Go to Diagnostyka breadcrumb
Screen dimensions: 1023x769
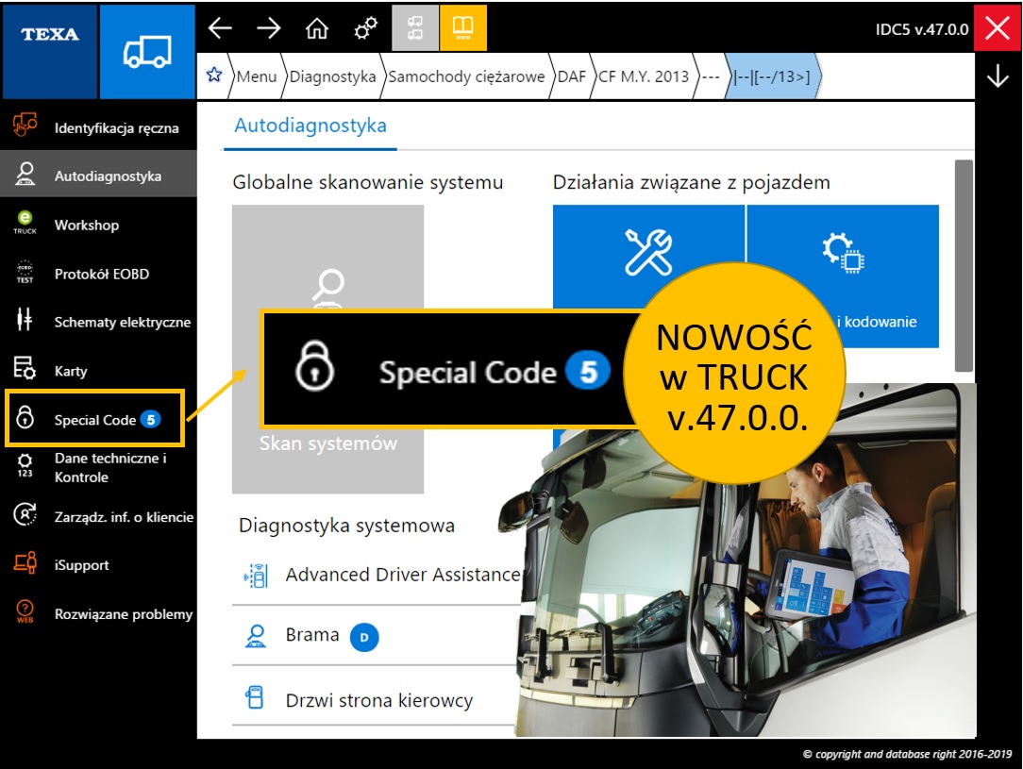[x=333, y=76]
